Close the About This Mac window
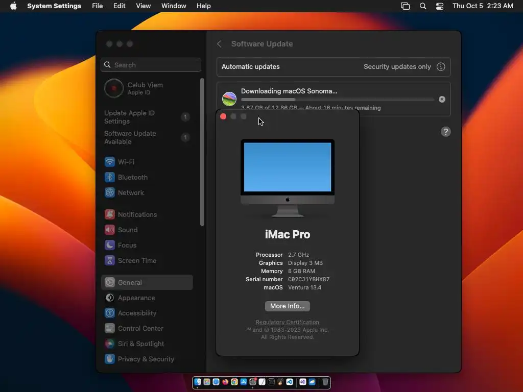The height and width of the screenshot is (392, 523). click(223, 116)
